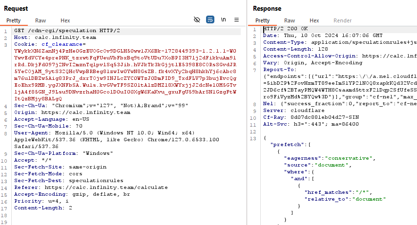Toggle the word wrap icon in Request
417x225 pixels.
click(x=210, y=20)
